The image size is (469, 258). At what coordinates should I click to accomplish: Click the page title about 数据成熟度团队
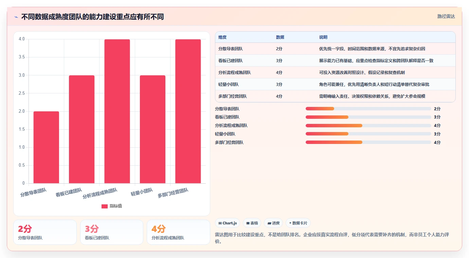click(92, 17)
